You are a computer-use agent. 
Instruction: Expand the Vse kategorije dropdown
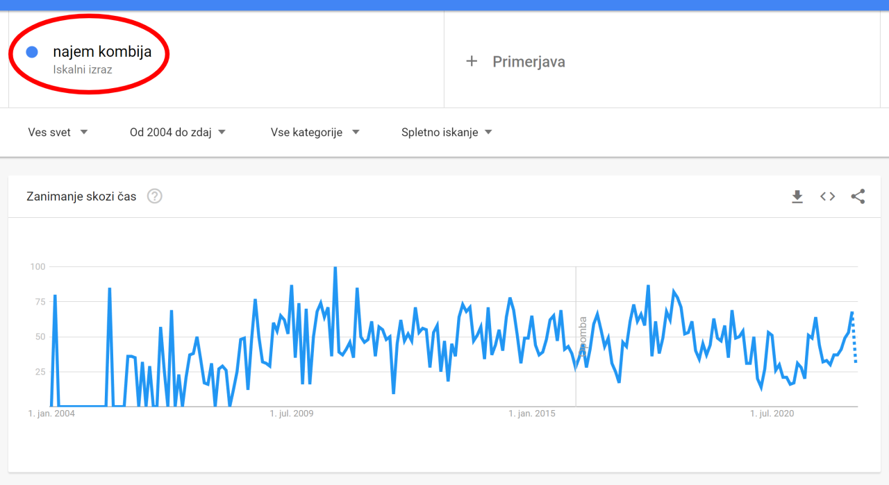(315, 133)
